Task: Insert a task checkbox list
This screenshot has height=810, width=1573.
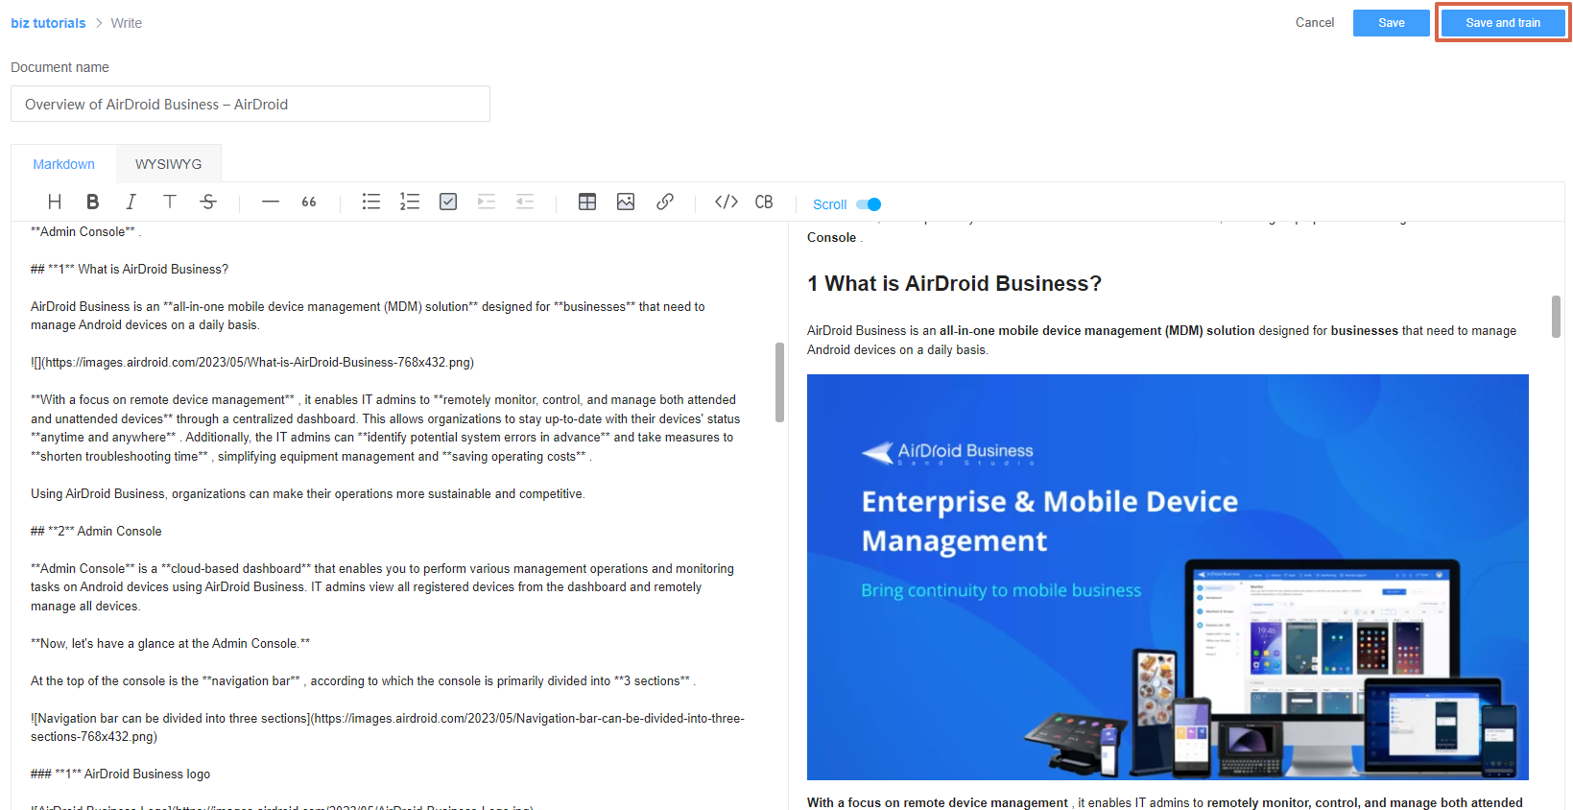Action: tap(448, 202)
